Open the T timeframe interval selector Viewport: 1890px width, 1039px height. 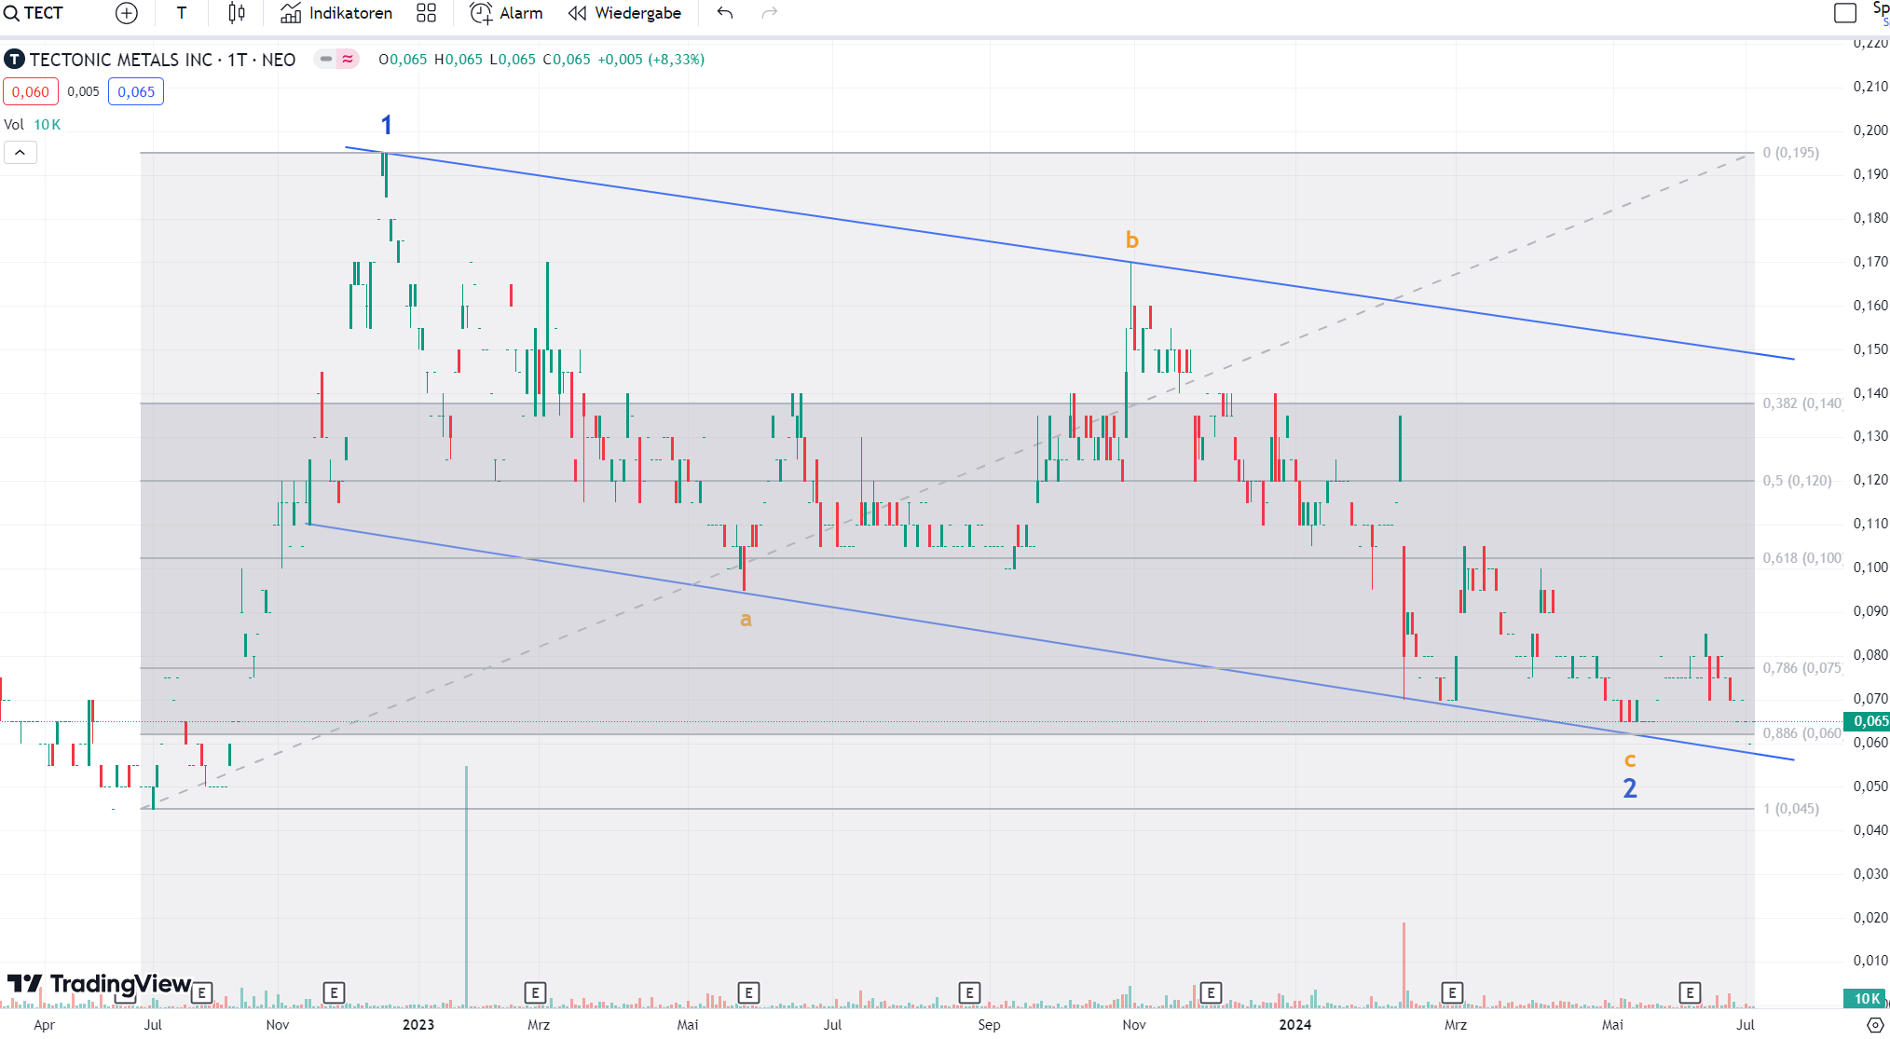point(182,13)
